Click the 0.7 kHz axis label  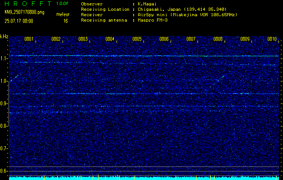tap(4, 148)
